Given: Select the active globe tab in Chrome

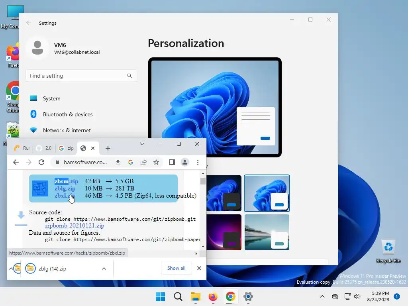Looking at the screenshot, I should click(x=83, y=148).
